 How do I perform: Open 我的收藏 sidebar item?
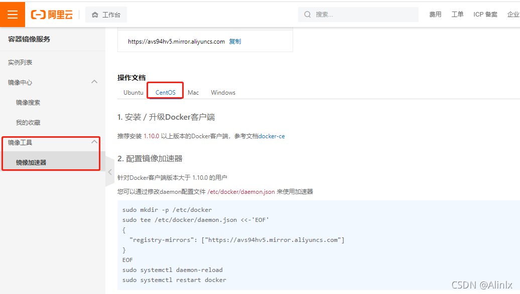[28, 123]
